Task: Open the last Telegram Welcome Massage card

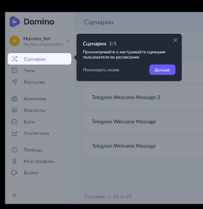Action: [x=144, y=146]
